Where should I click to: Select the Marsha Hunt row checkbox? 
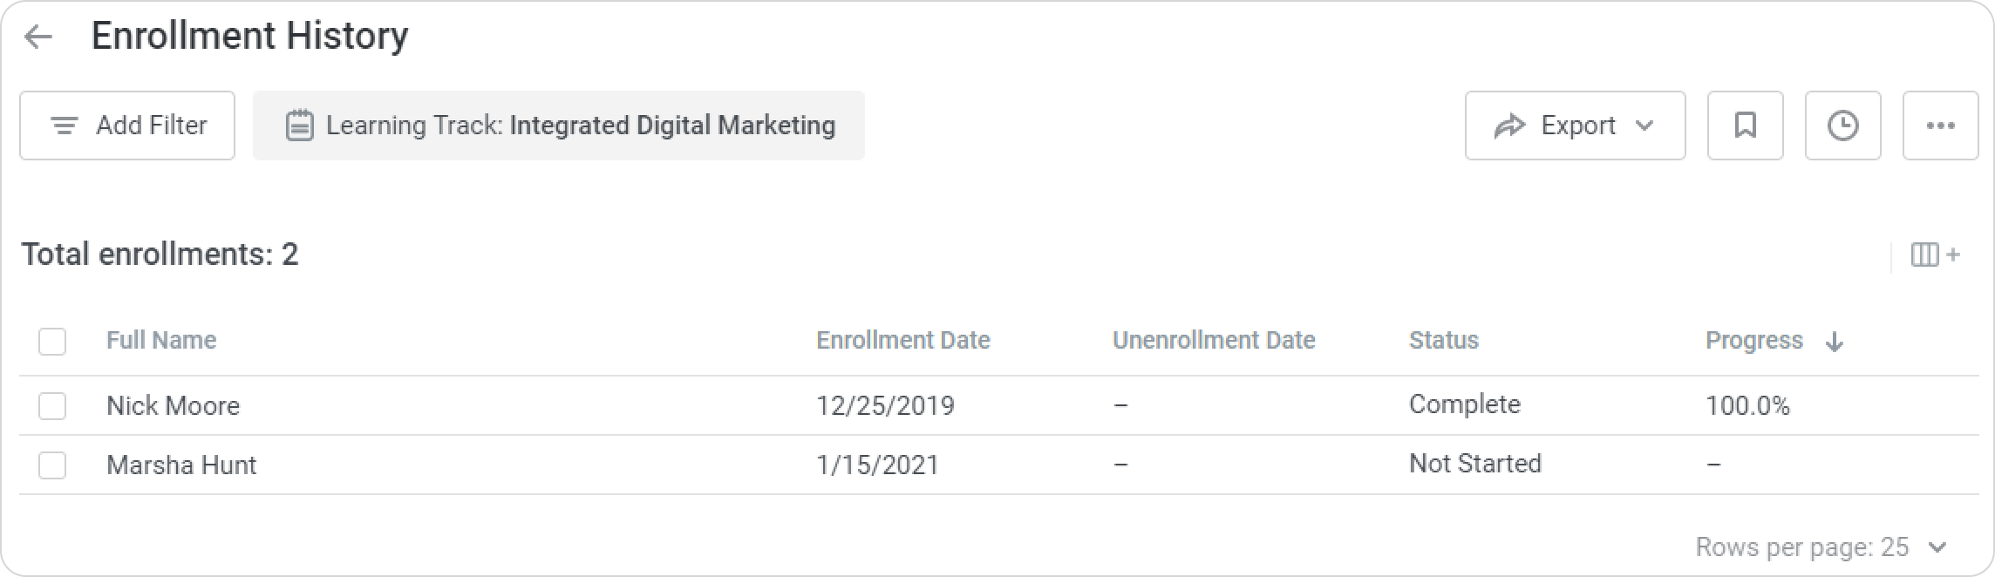pos(52,465)
